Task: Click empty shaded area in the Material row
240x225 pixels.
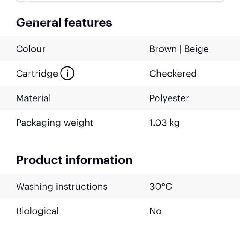Action: click(102, 98)
